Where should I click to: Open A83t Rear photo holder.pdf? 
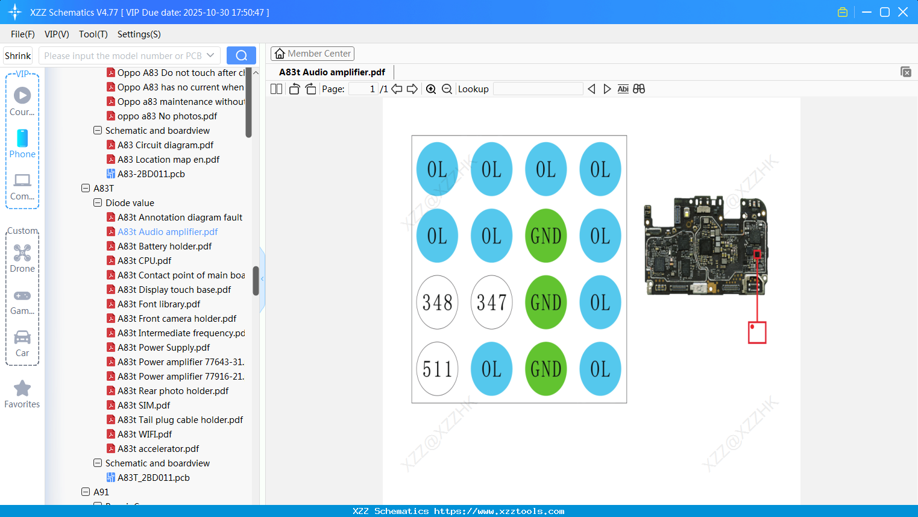[168, 390]
